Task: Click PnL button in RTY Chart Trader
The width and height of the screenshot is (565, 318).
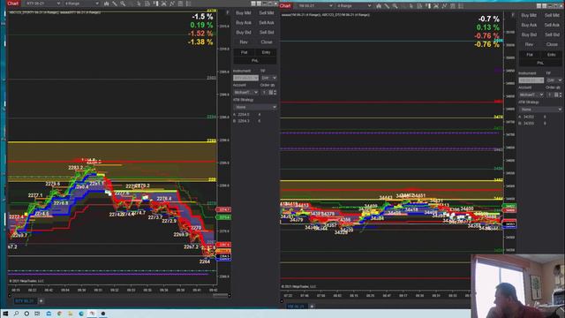Action: (x=255, y=61)
